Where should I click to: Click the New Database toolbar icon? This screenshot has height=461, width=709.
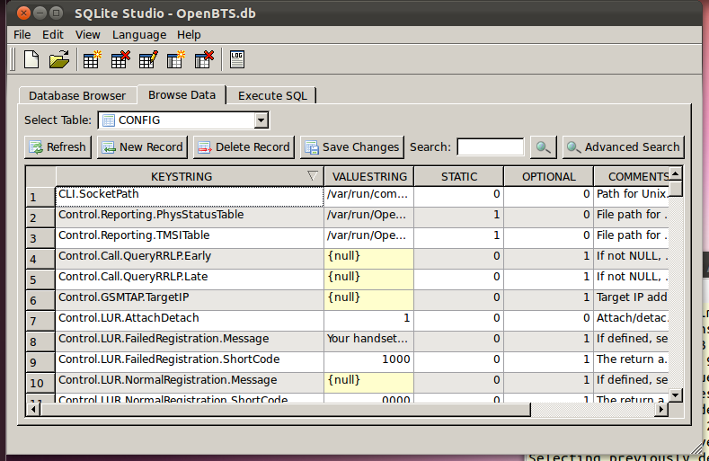point(31,60)
